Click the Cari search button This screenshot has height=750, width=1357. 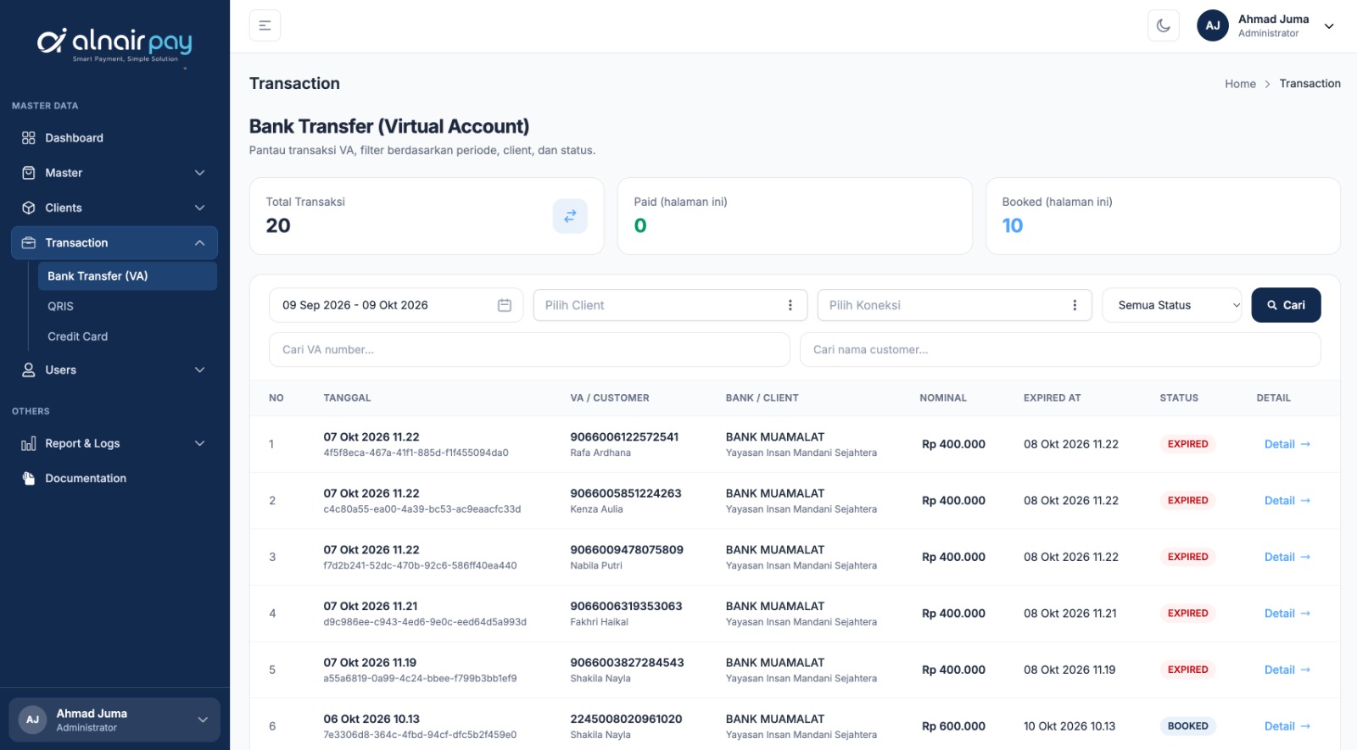click(x=1286, y=305)
